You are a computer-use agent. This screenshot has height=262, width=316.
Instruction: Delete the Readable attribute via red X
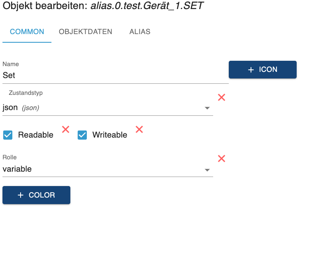coord(65,129)
